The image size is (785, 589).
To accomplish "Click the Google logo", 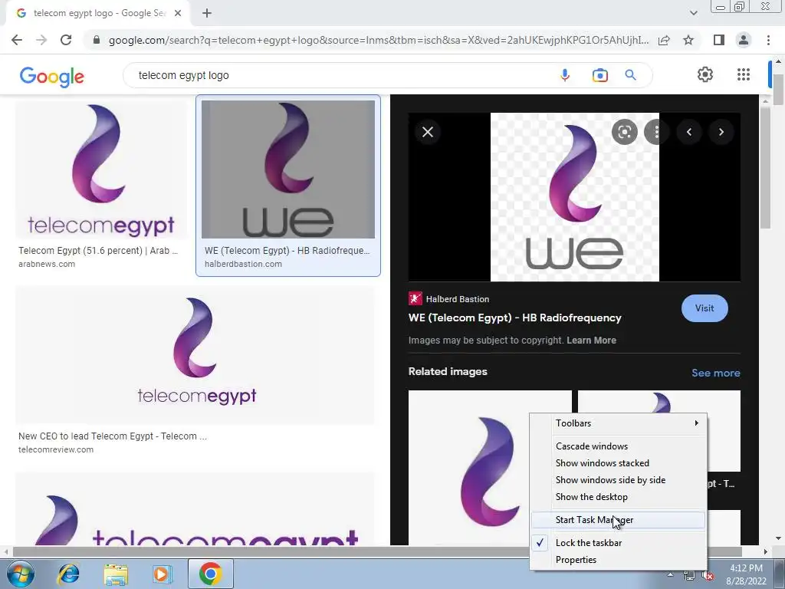I will click(52, 76).
